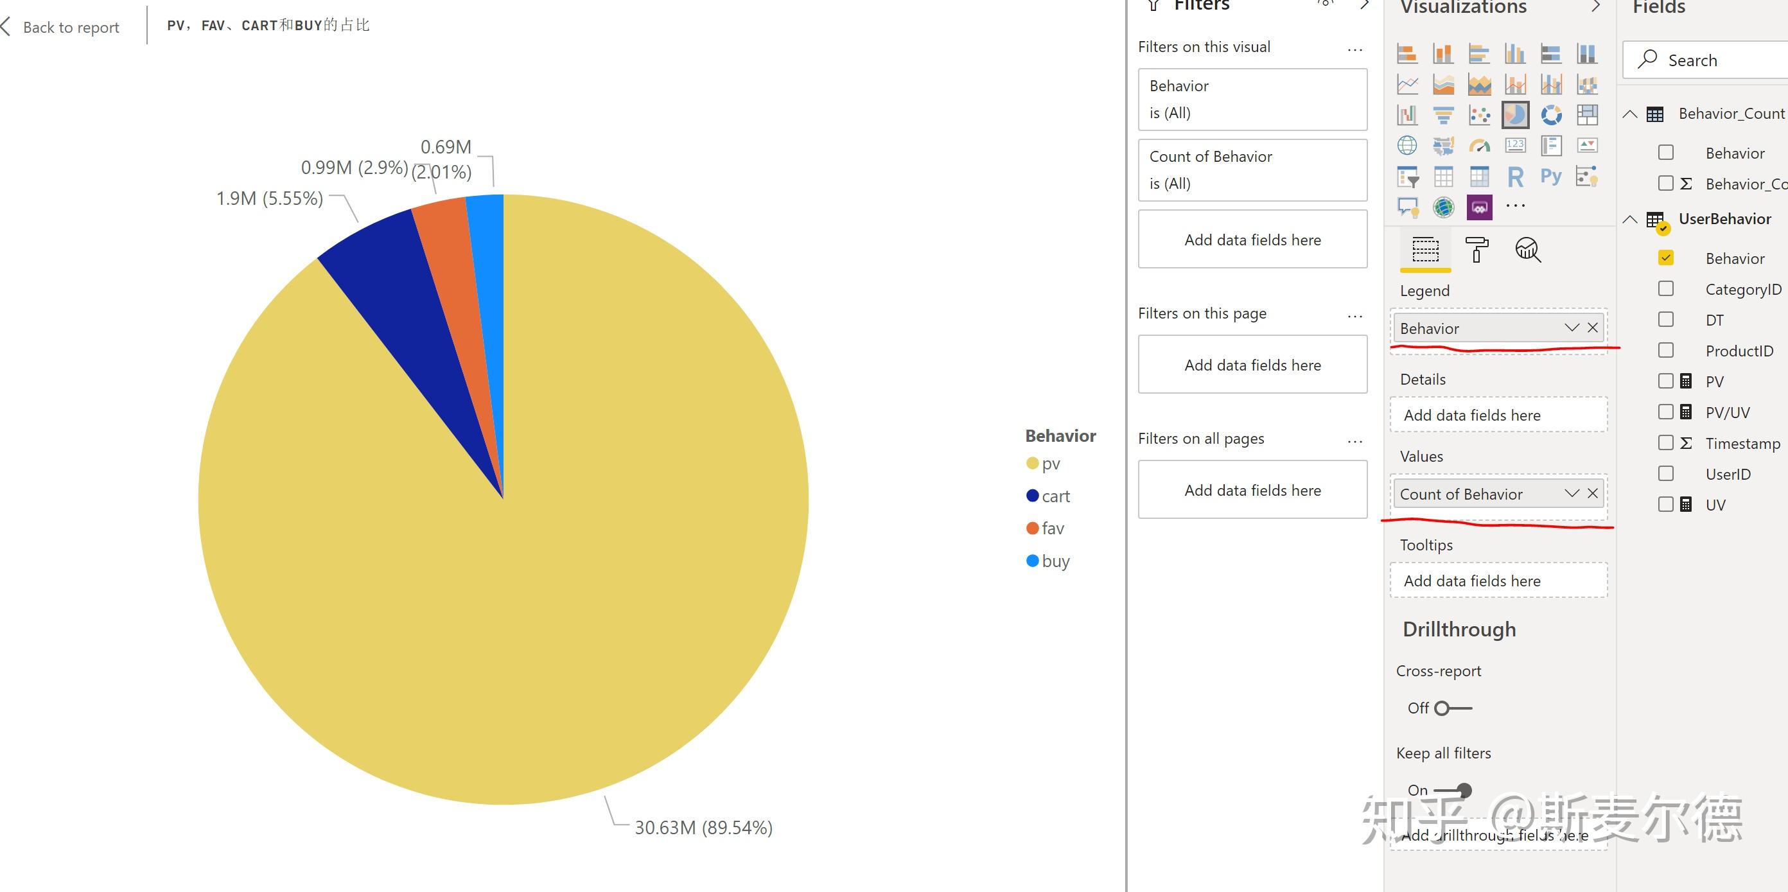Viewport: 1788px width, 892px height.
Task: Switch to the donut chart visual
Action: [x=1551, y=114]
